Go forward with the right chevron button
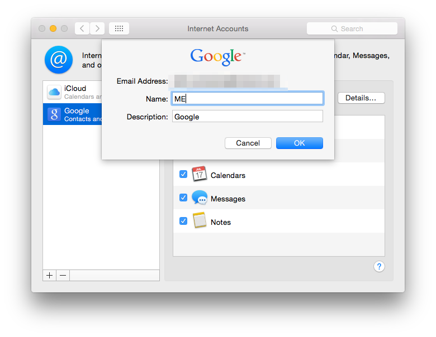The width and height of the screenshot is (436, 337). pos(97,28)
